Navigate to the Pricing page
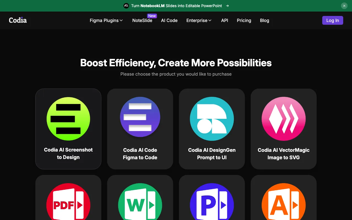This screenshot has width=352, height=220. [x=244, y=20]
